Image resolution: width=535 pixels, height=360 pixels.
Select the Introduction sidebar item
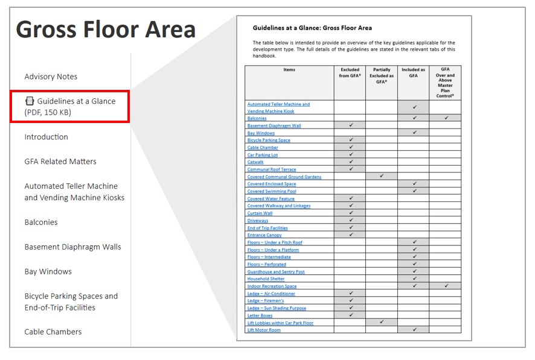[x=46, y=137]
